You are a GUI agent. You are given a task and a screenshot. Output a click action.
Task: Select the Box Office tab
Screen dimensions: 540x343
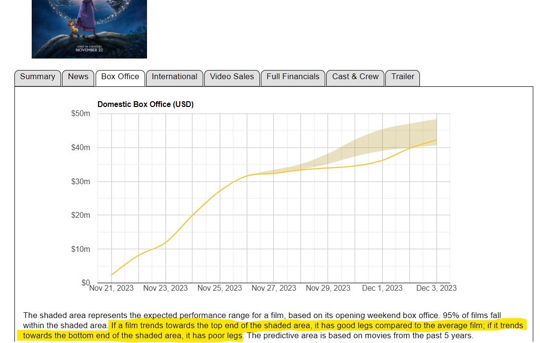tap(120, 77)
